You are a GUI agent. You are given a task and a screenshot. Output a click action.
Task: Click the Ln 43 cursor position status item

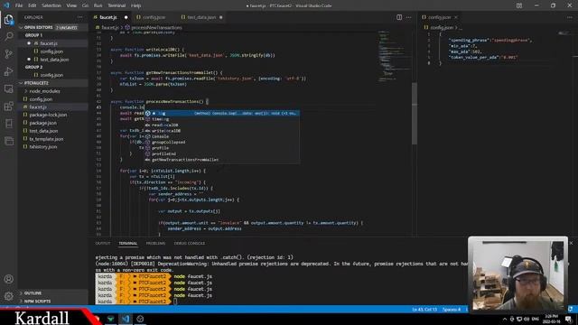pos(424,310)
